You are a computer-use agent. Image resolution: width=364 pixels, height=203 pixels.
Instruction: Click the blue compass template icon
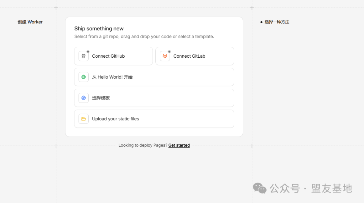(x=84, y=98)
